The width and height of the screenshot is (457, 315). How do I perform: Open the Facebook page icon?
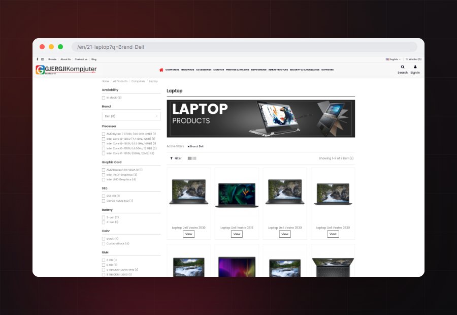pos(37,59)
